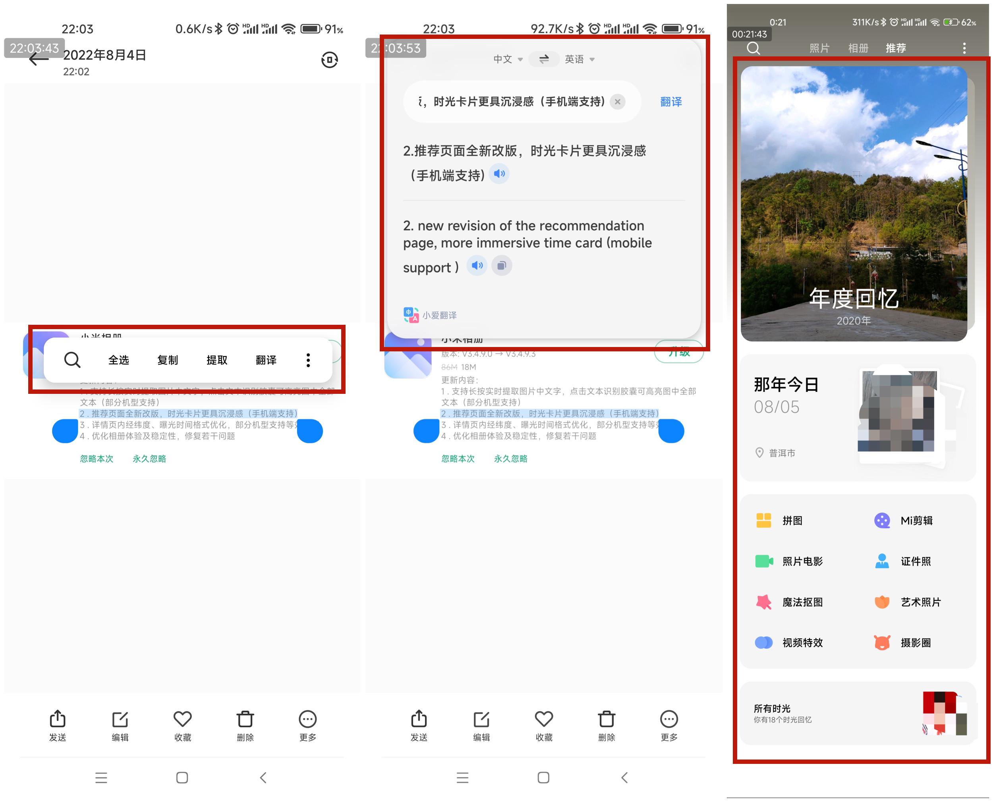
Task: Swap translation direction with the arrows toggle
Action: [543, 59]
